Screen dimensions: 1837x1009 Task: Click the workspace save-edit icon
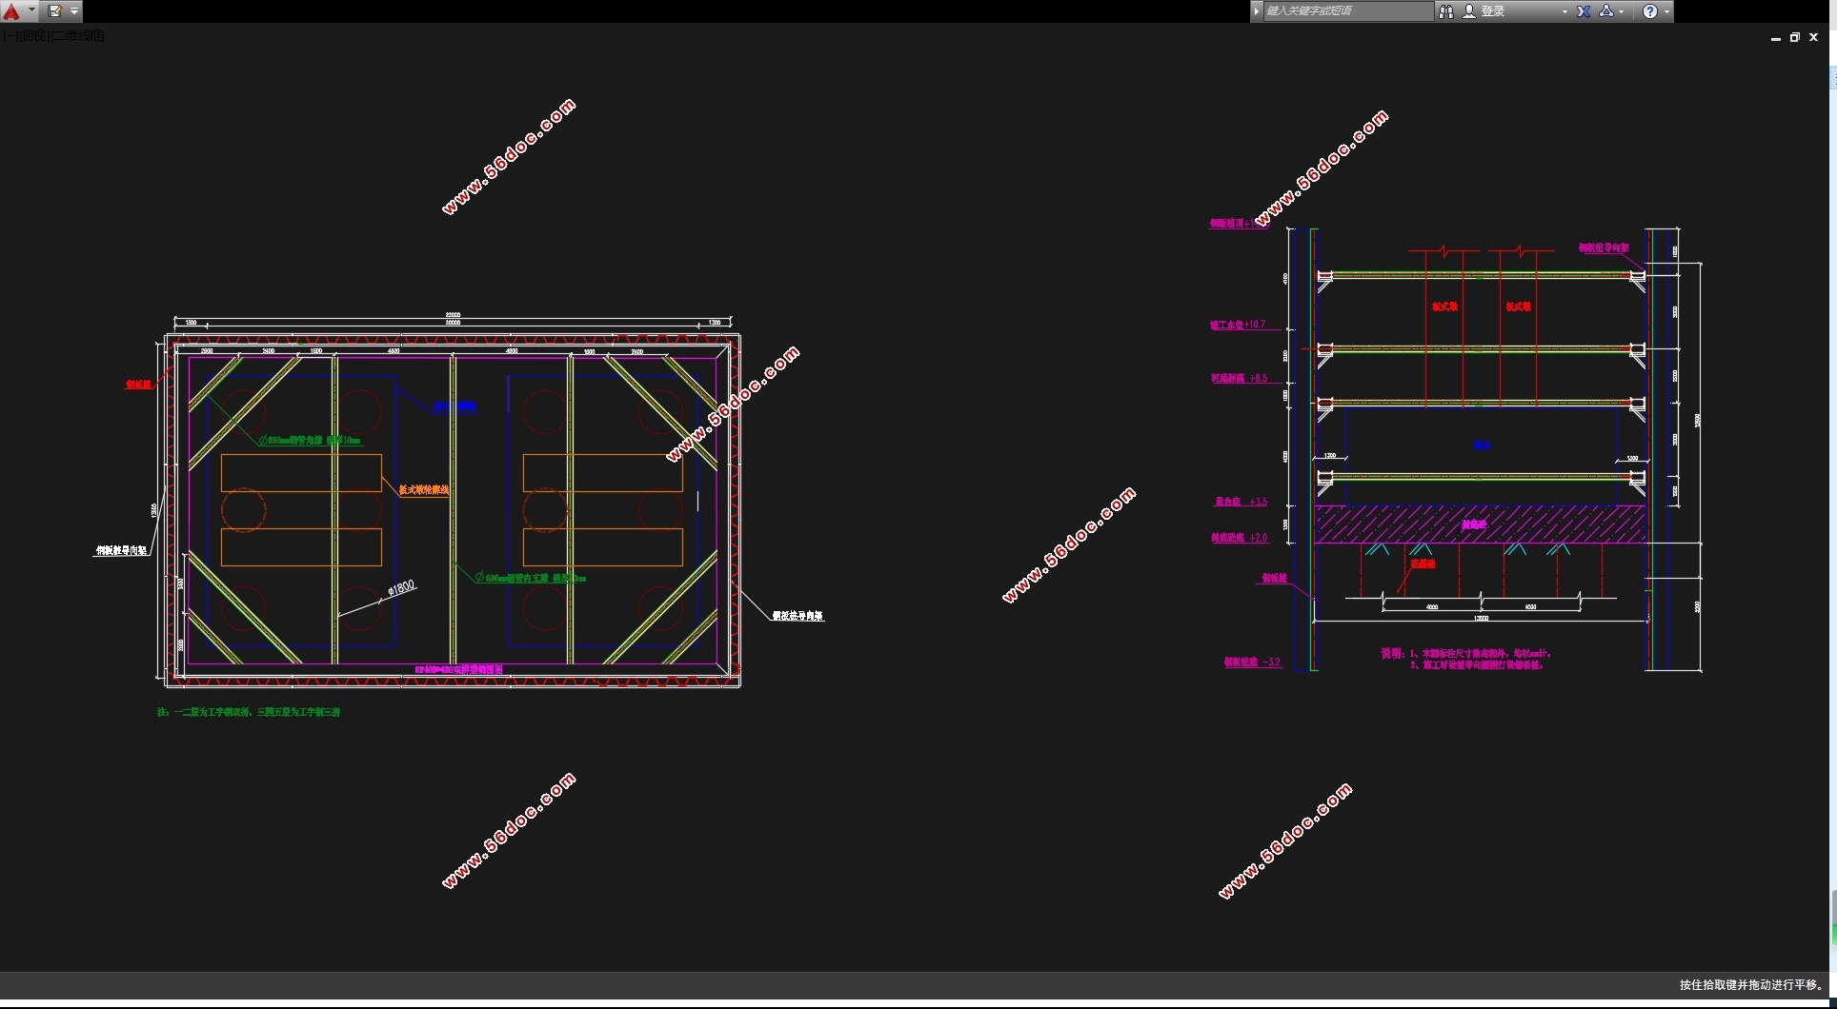(x=55, y=11)
